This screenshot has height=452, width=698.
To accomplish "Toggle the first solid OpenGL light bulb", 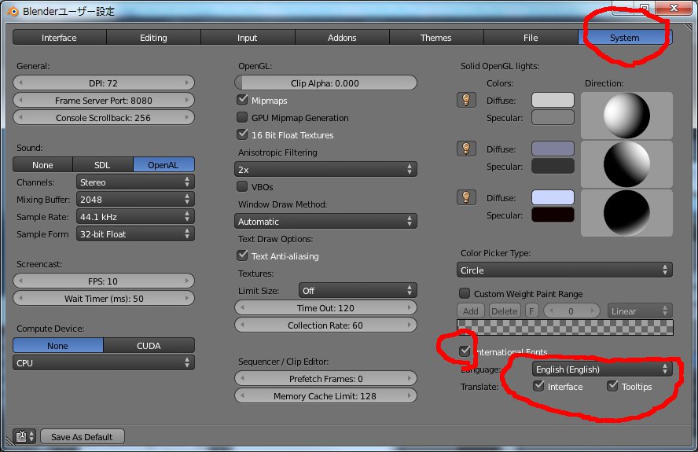I will [466, 100].
